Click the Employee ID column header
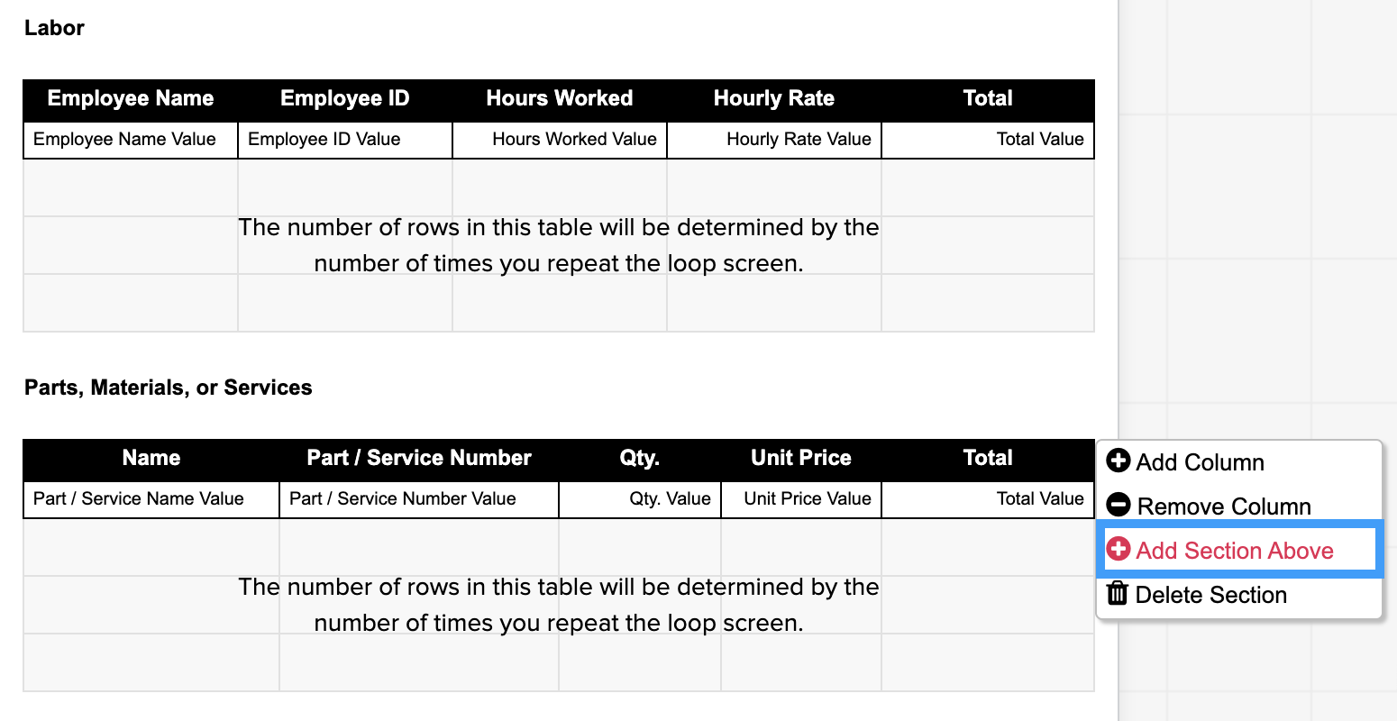The width and height of the screenshot is (1397, 721). coord(345,99)
